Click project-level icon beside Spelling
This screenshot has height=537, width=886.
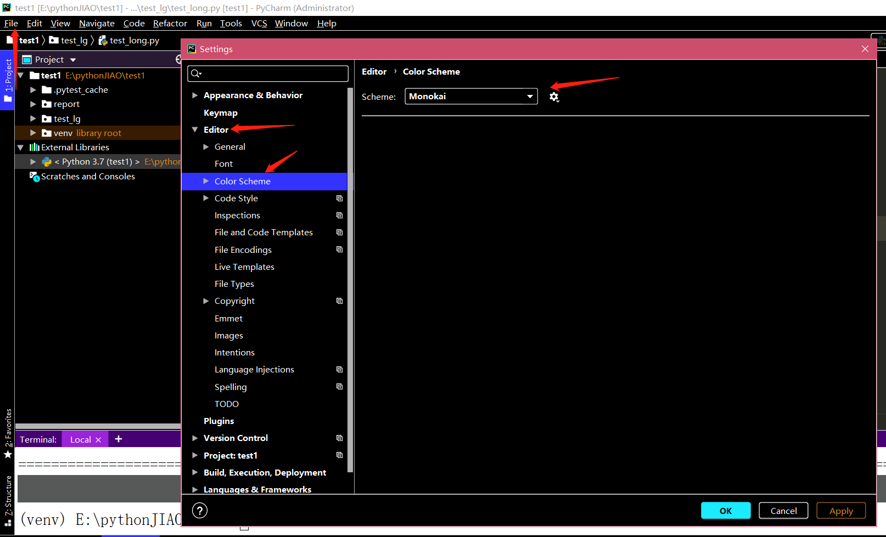(339, 387)
